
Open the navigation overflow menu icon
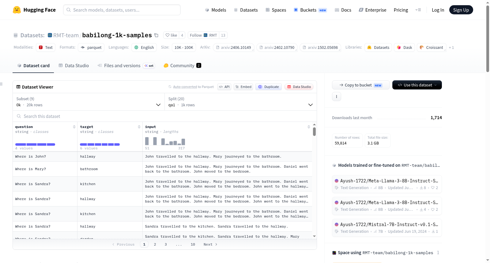(418, 10)
